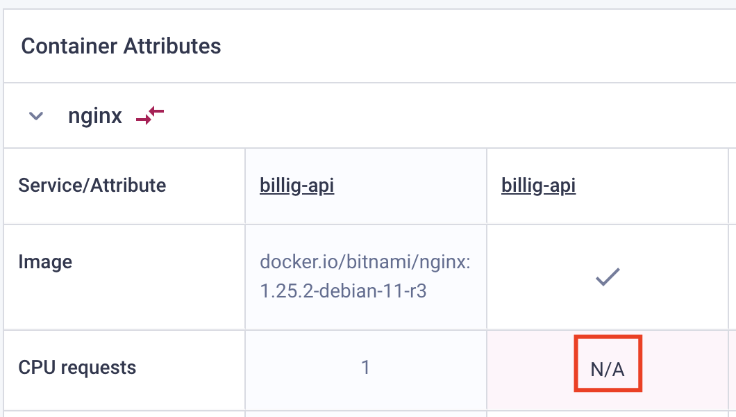Screen dimensions: 736x417
Task: Click the red compare arrows icon beside nginx
Action: [x=150, y=115]
